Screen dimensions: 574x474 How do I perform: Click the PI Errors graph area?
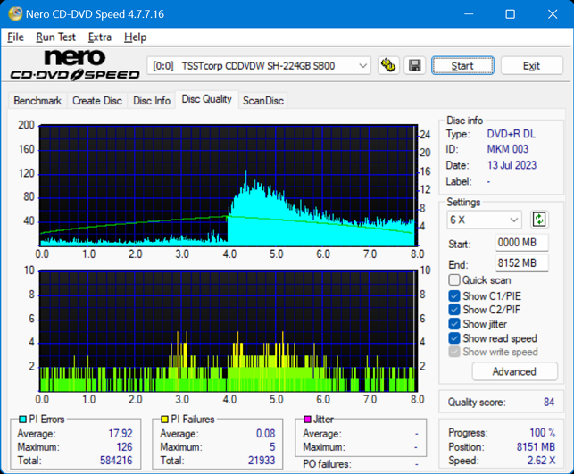[229, 186]
